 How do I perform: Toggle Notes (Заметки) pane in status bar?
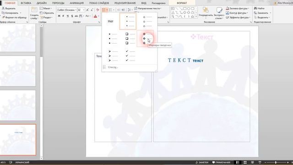[x=202, y=162]
